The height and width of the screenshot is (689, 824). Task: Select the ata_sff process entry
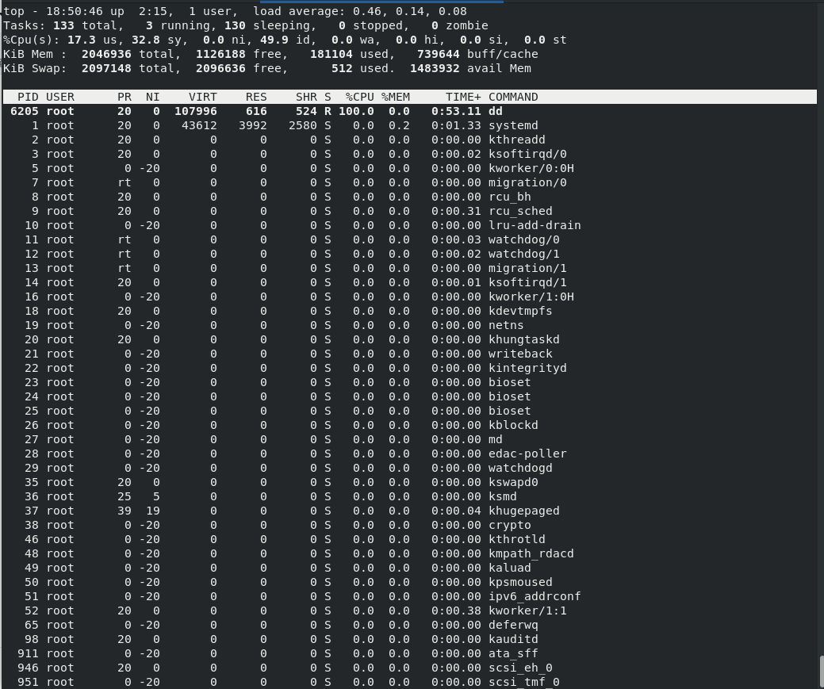point(513,653)
